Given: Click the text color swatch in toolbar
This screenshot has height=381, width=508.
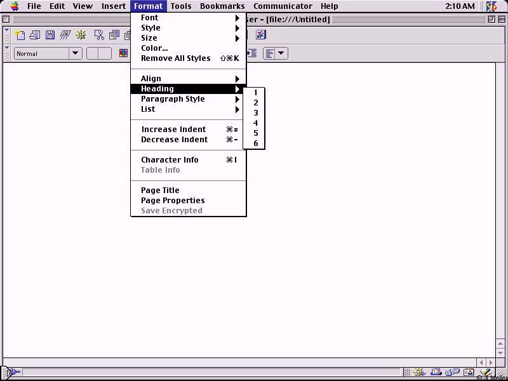Looking at the screenshot, I should pos(124,54).
